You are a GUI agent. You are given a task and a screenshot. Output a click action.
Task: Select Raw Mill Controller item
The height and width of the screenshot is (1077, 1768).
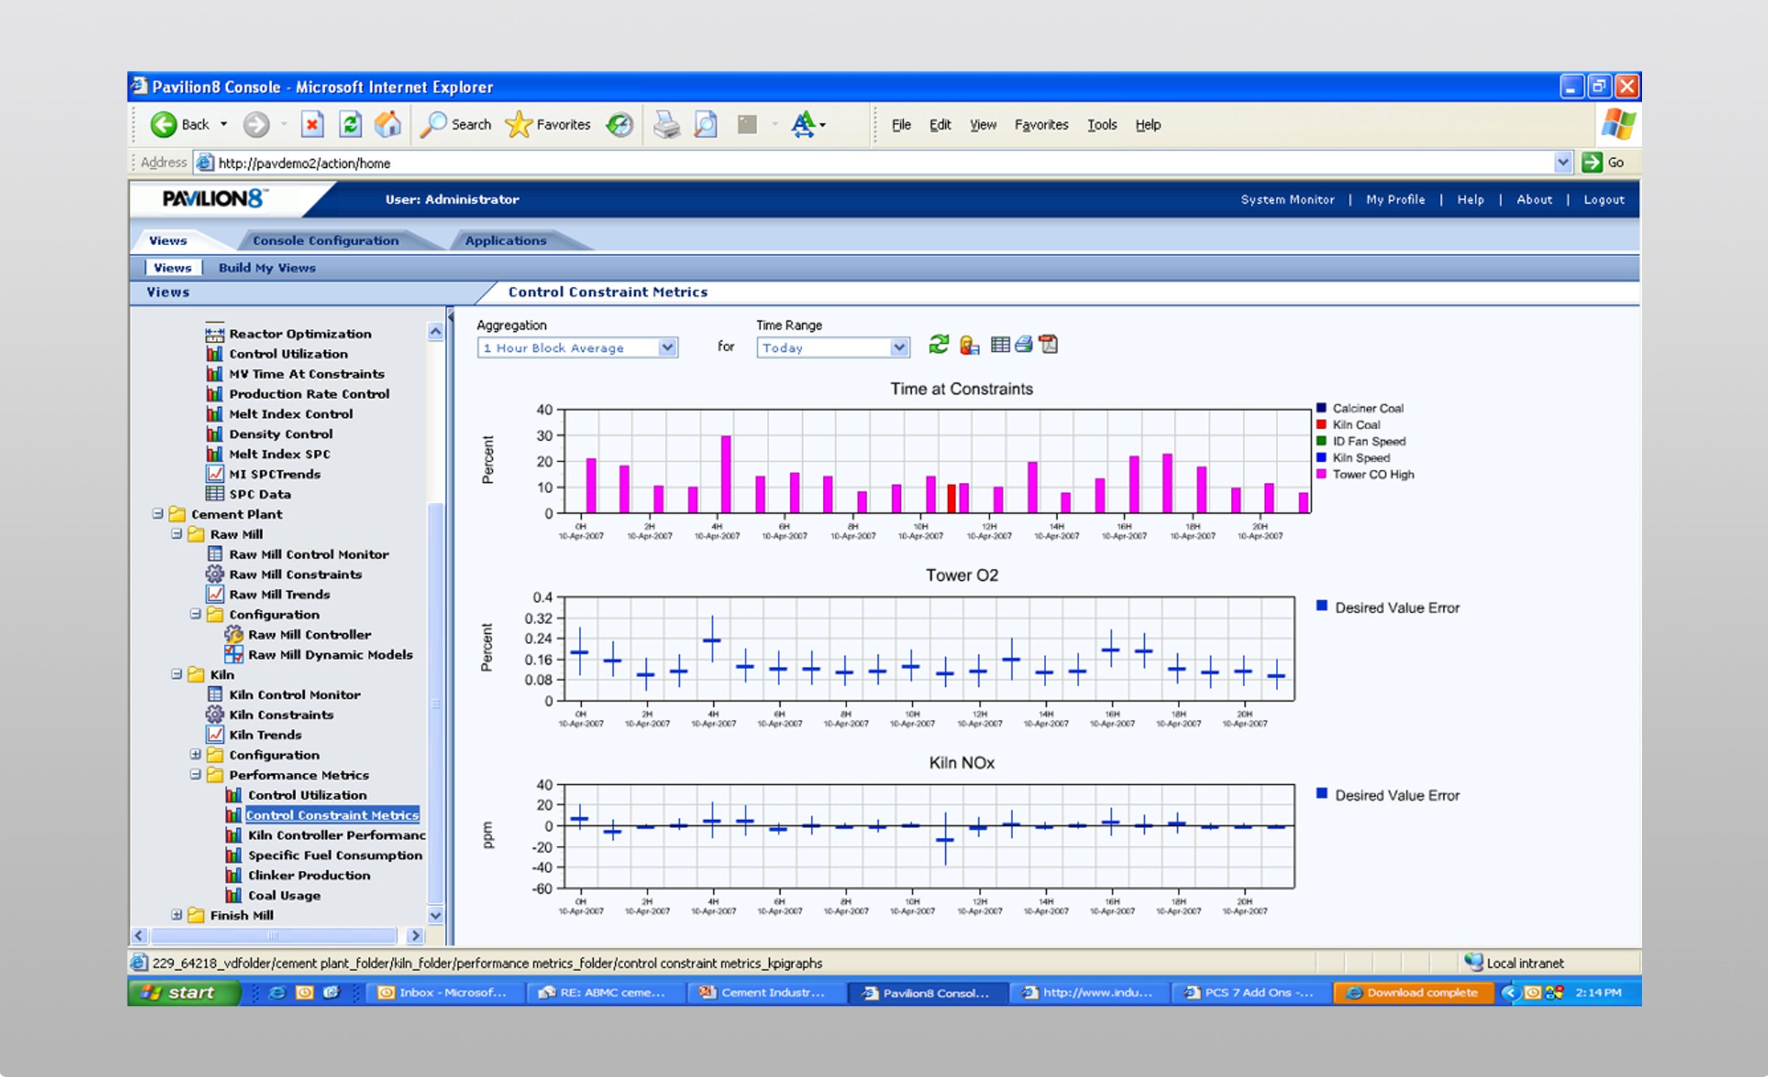(x=309, y=635)
